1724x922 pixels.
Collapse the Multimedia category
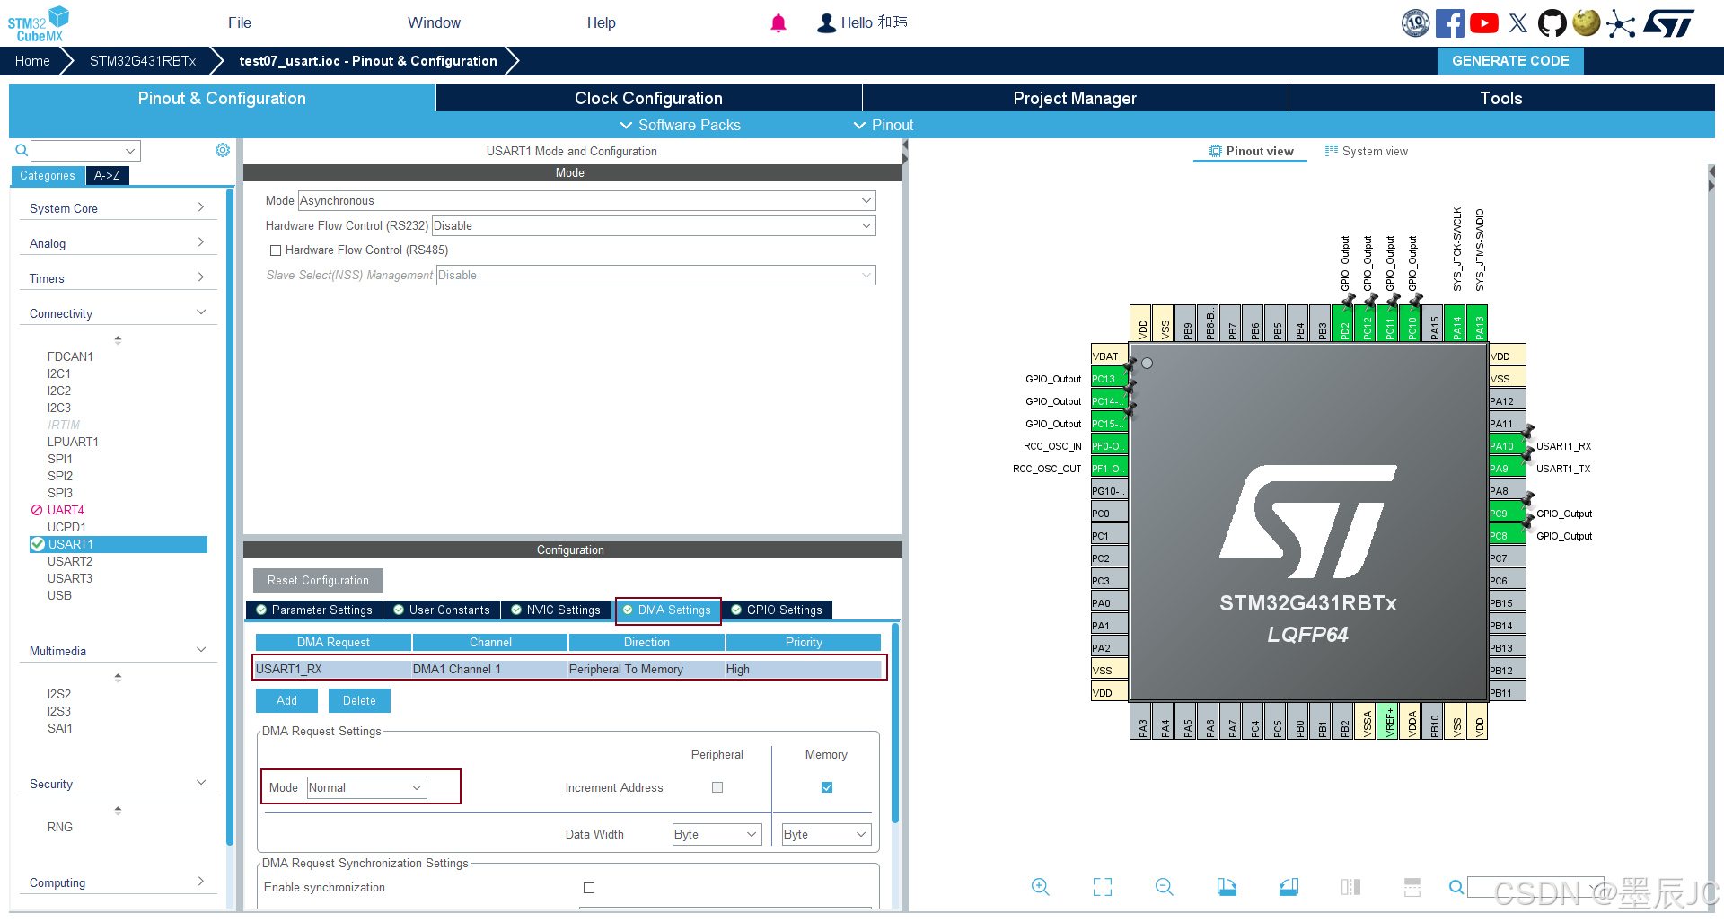[118, 651]
